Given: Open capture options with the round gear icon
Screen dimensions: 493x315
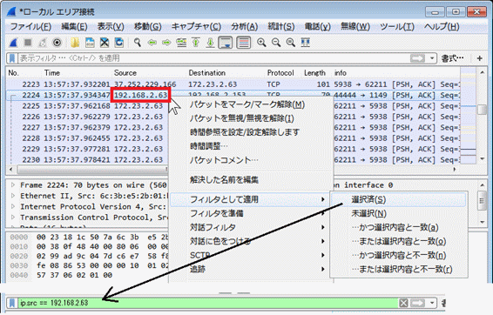Looking at the screenshot, I should click(57, 43).
